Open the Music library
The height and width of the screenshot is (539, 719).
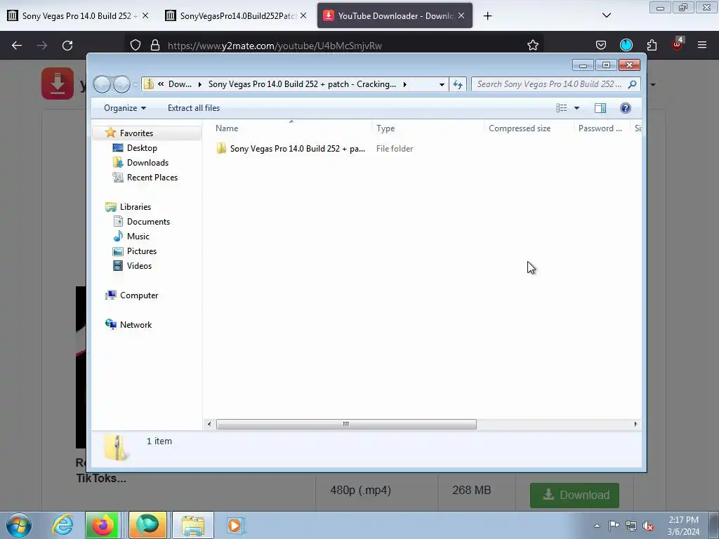[138, 236]
